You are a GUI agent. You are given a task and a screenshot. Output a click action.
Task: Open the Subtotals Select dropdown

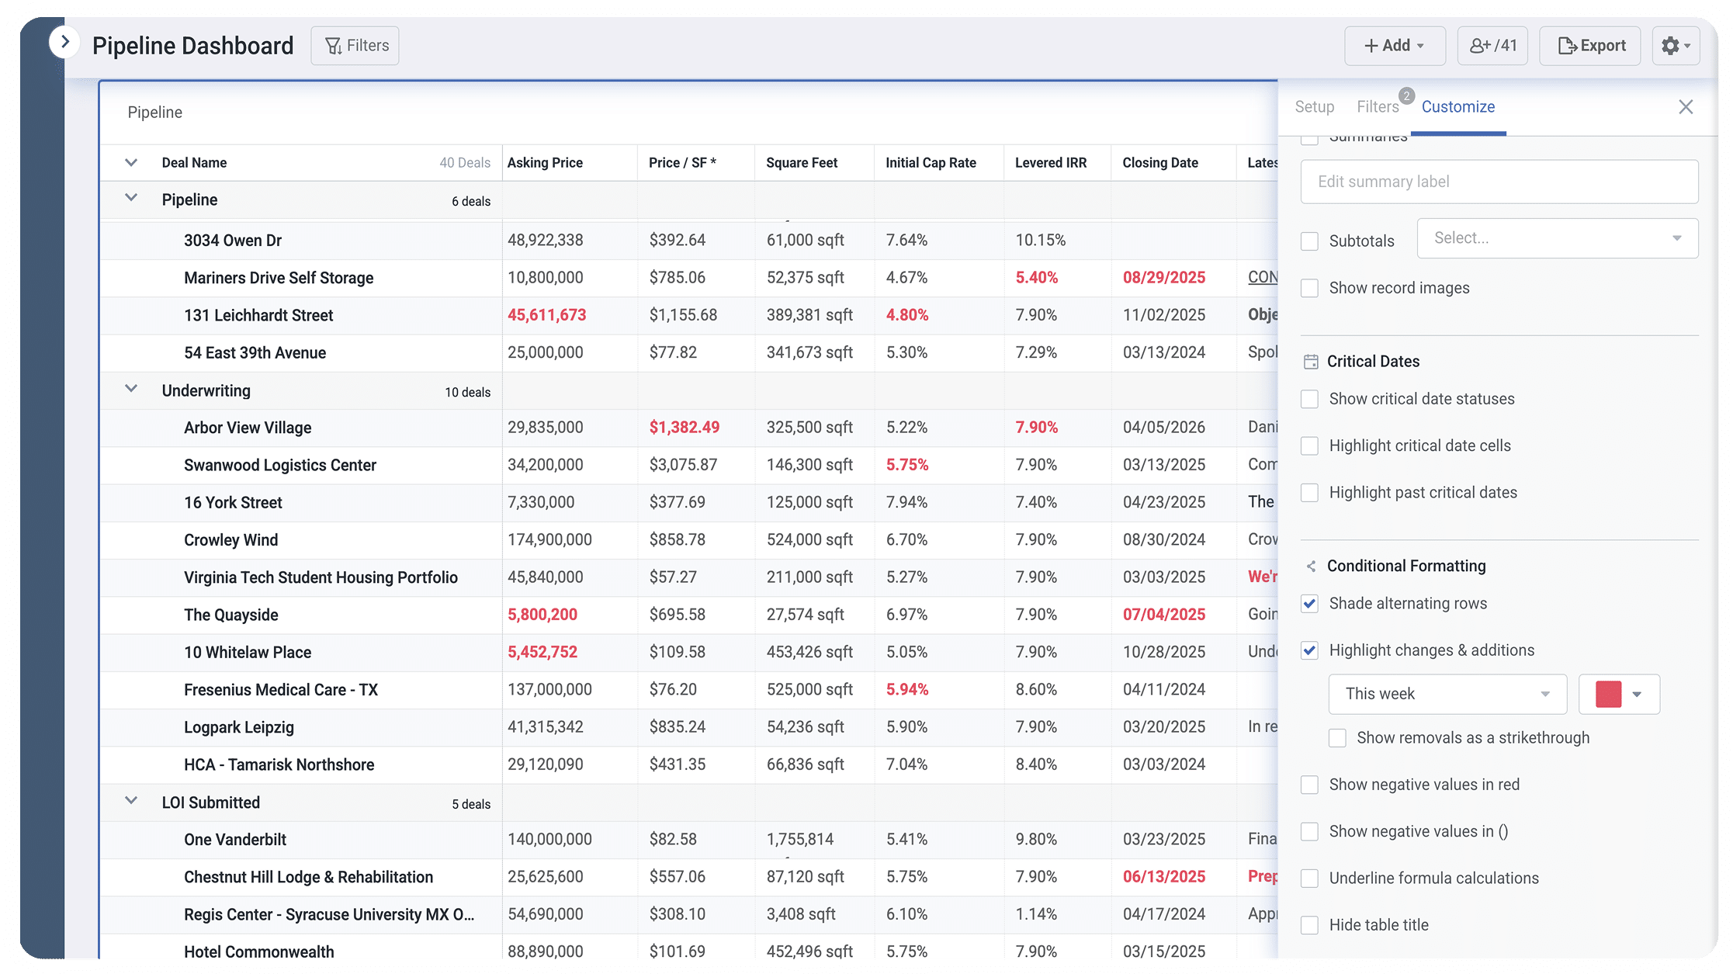pyautogui.click(x=1558, y=238)
